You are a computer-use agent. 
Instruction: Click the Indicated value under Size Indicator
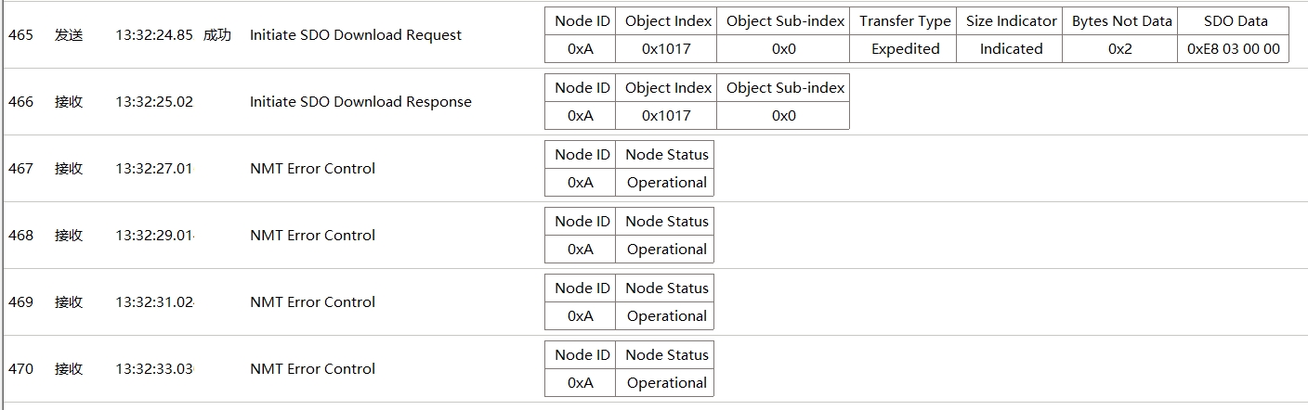tap(1011, 49)
